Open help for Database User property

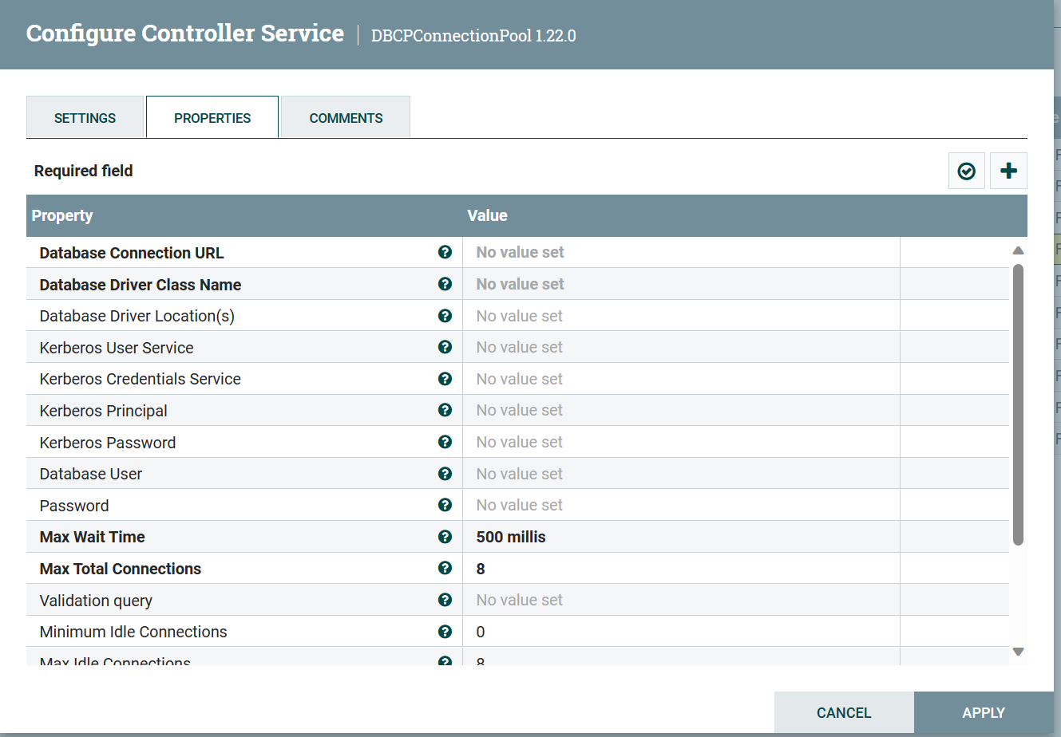[x=445, y=473]
